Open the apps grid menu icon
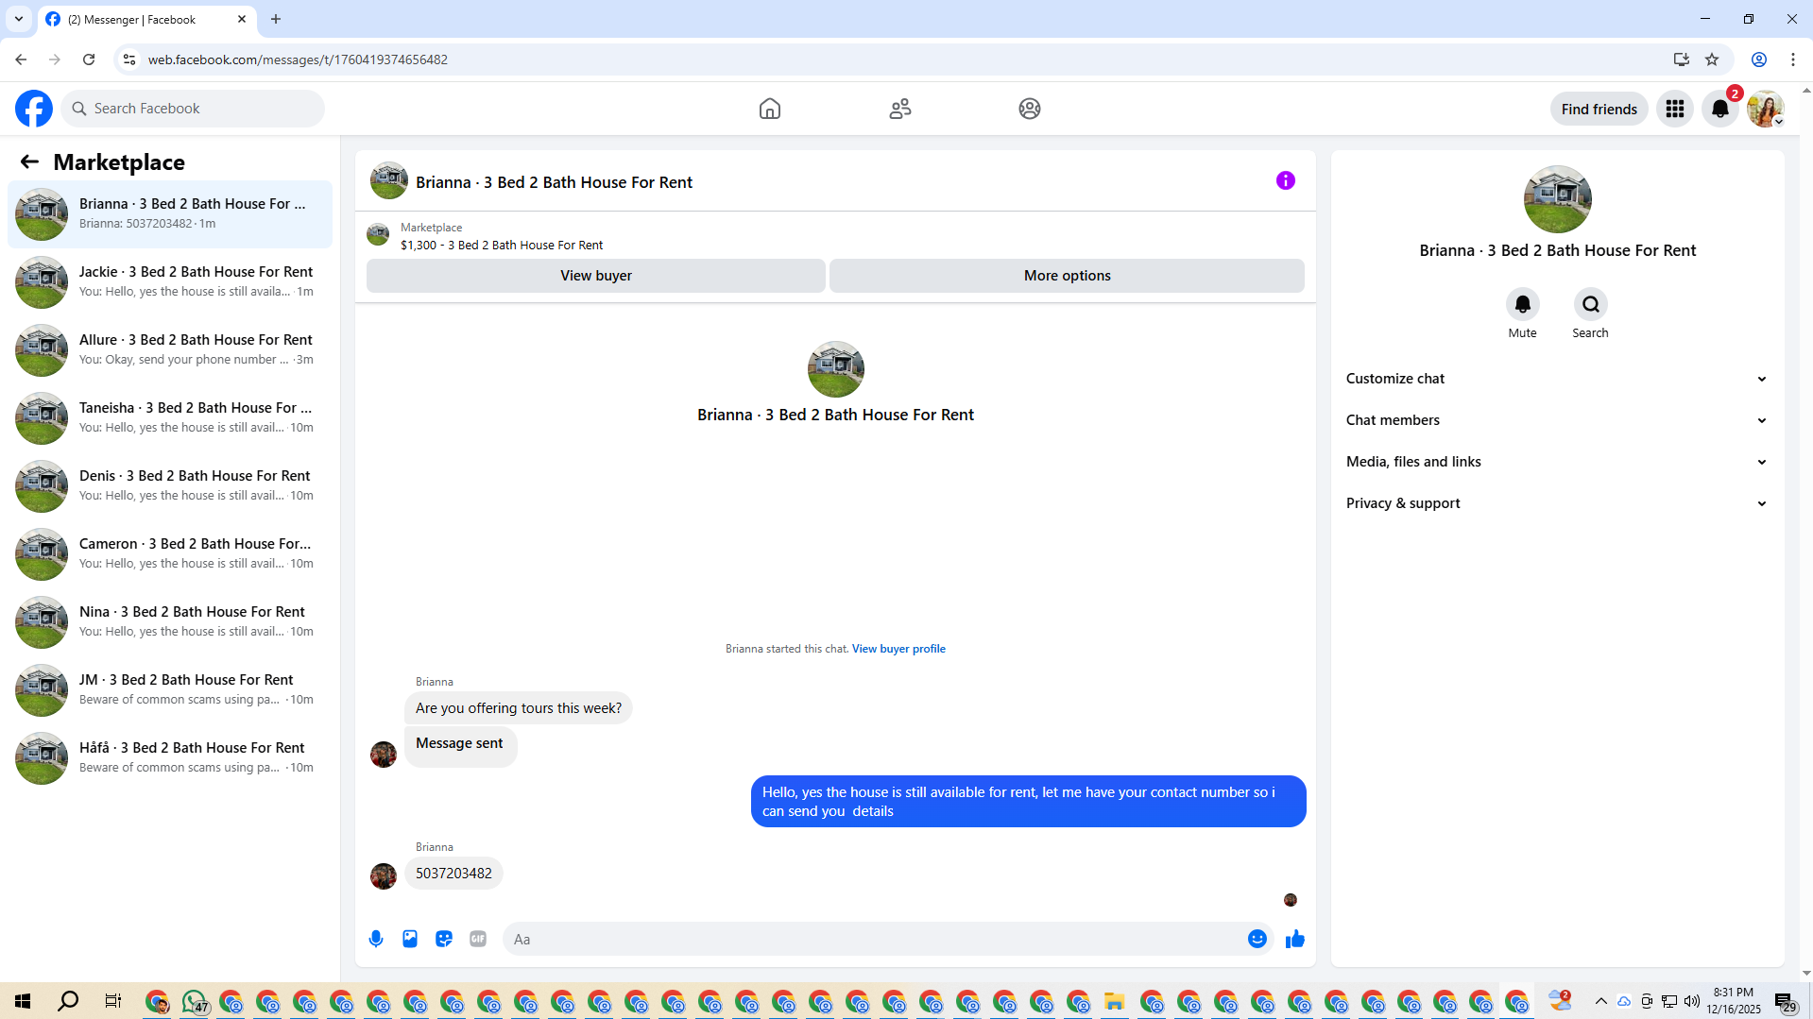 coord(1675,109)
